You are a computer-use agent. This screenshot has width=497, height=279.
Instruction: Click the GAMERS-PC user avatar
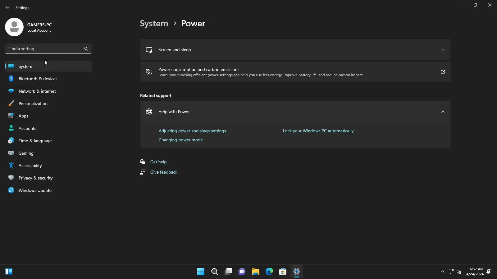14,27
